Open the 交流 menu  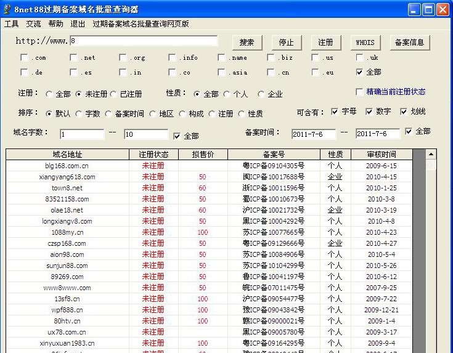coord(33,23)
